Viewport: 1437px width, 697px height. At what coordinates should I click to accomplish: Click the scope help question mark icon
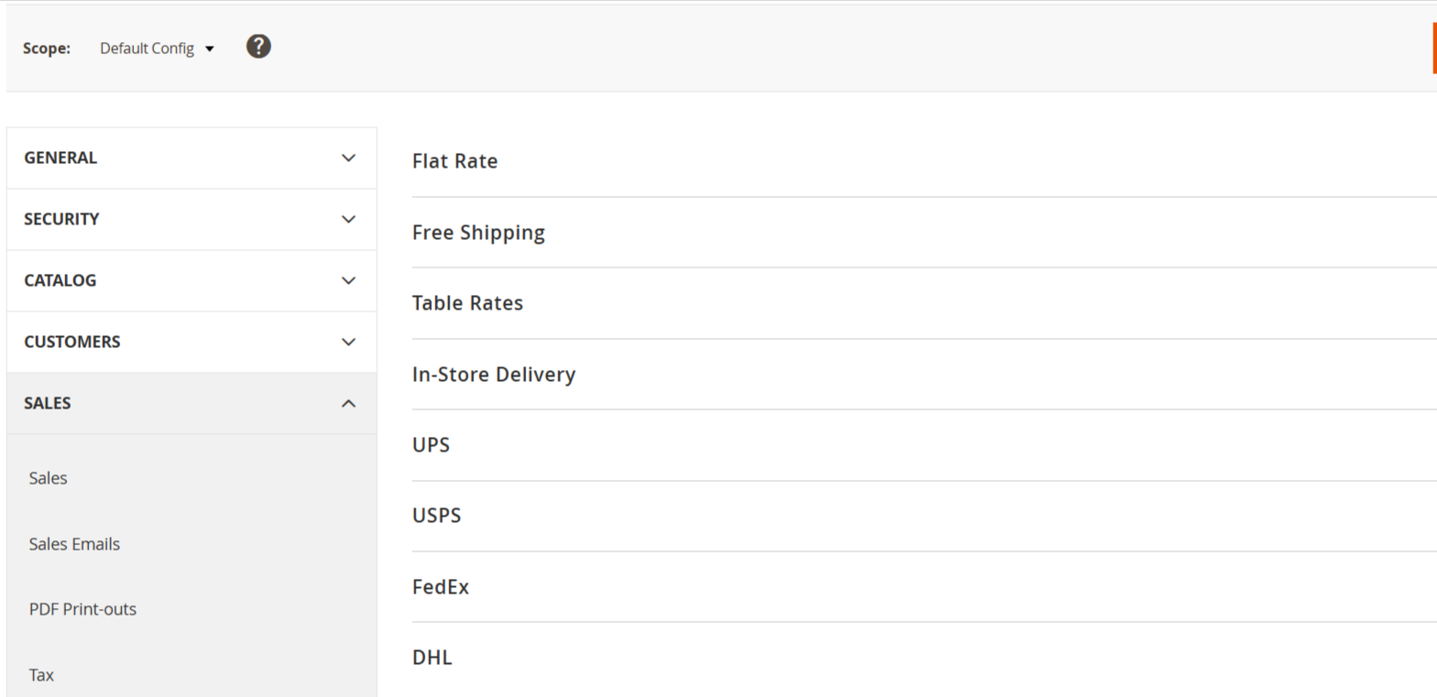point(258,47)
